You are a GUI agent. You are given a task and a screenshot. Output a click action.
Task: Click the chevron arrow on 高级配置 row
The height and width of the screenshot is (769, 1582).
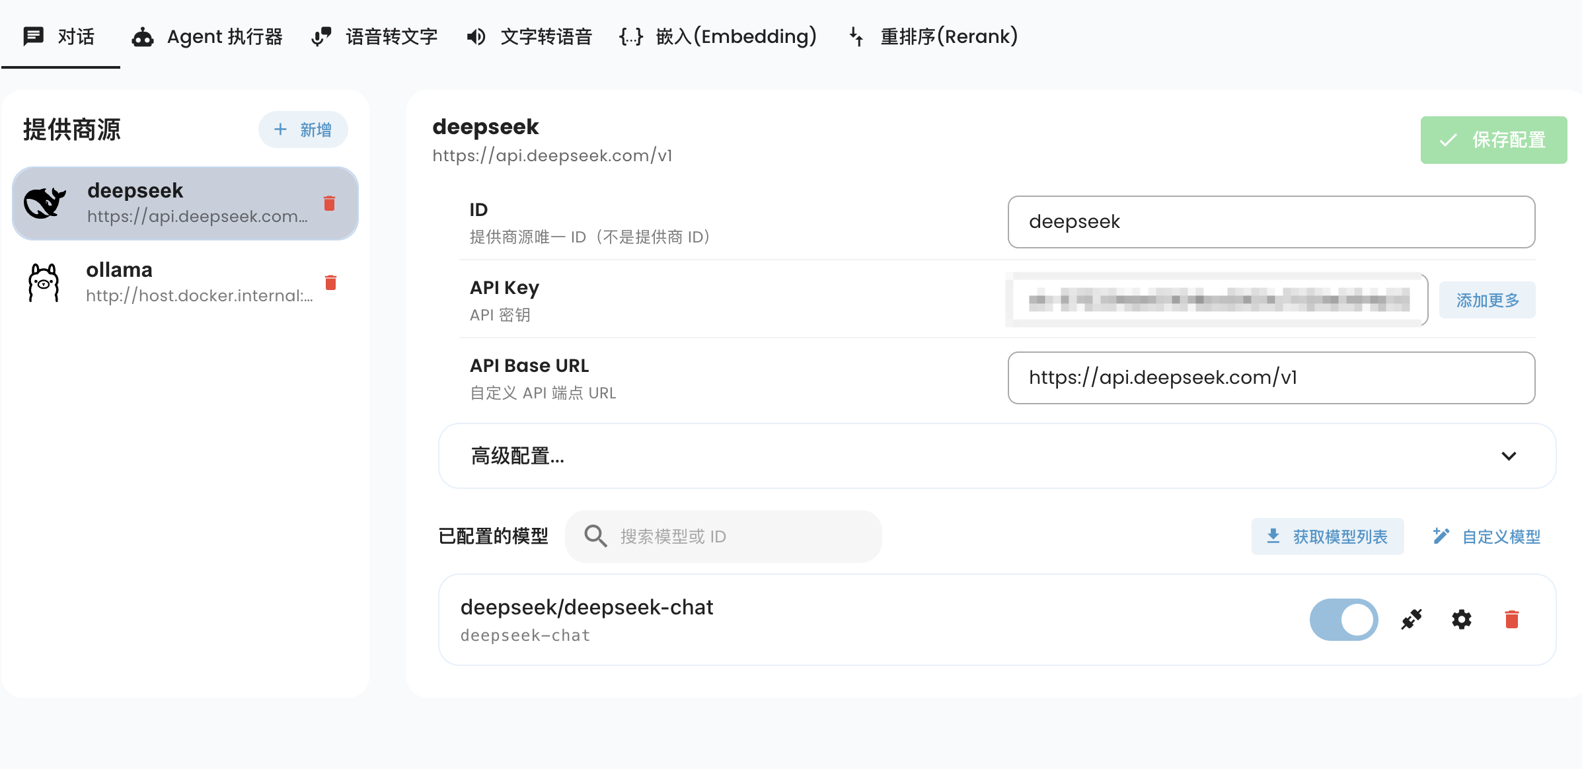[x=1509, y=456]
